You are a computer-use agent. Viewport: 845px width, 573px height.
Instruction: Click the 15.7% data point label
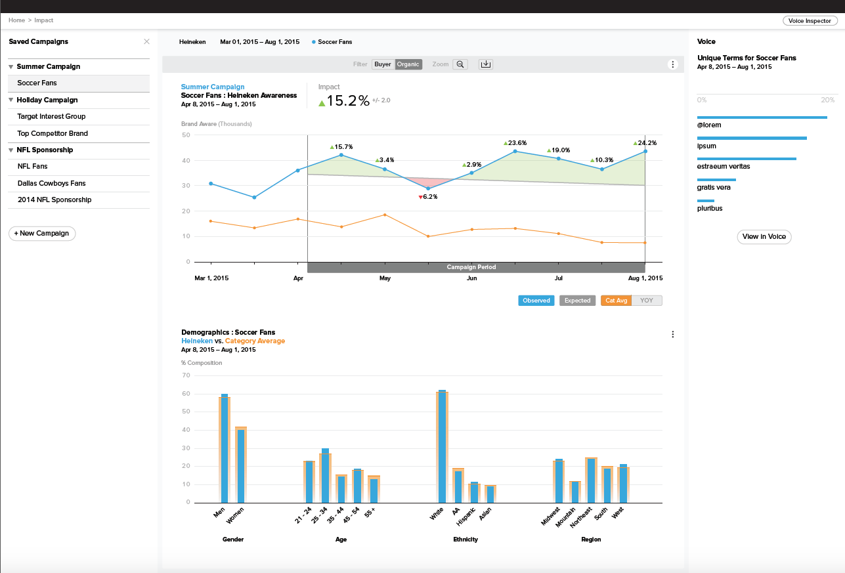click(341, 147)
